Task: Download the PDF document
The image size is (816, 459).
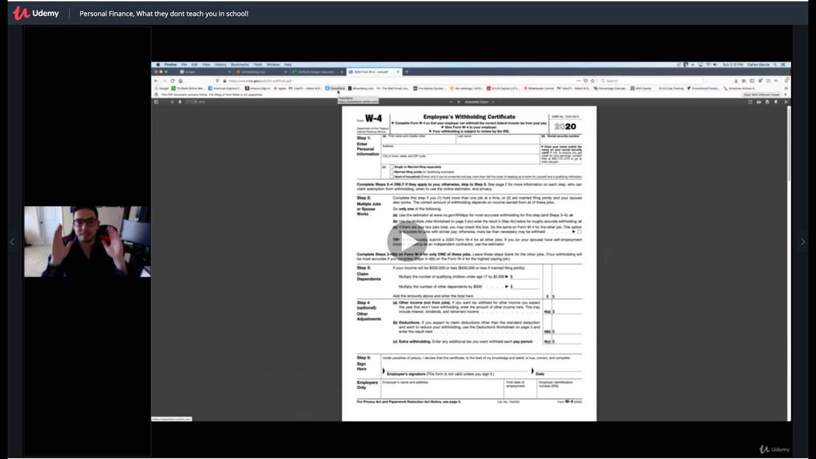Action: pos(768,101)
